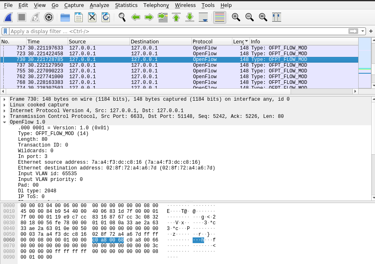Viewport: 375px width, 264px height.
Task: Open the Help menu
Action: pyautogui.click(x=226, y=5)
